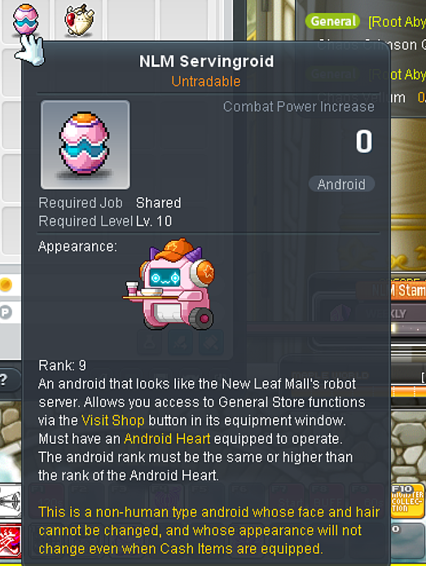The width and height of the screenshot is (426, 566).
Task: Open the NLM Stamp button
Action: pos(392,290)
